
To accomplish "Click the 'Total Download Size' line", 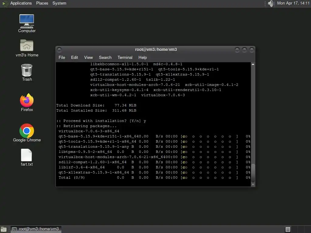I will [x=96, y=105].
